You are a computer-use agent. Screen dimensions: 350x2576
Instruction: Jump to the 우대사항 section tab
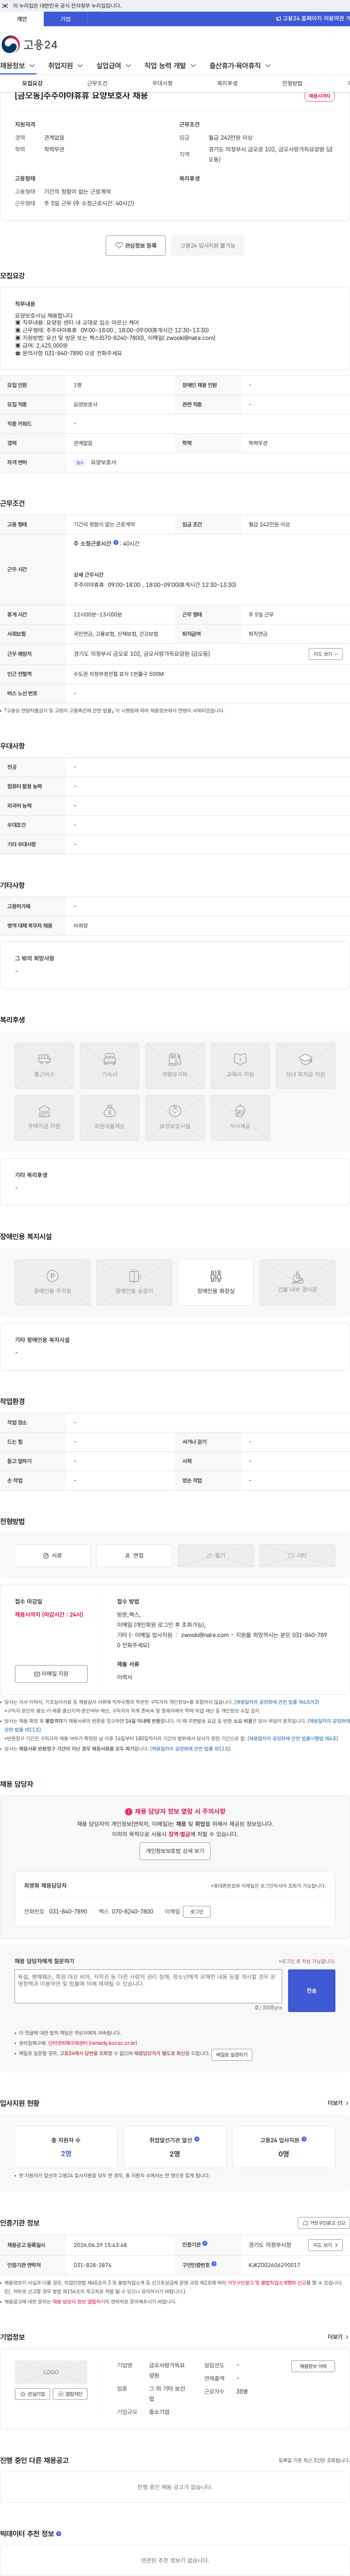162,83
